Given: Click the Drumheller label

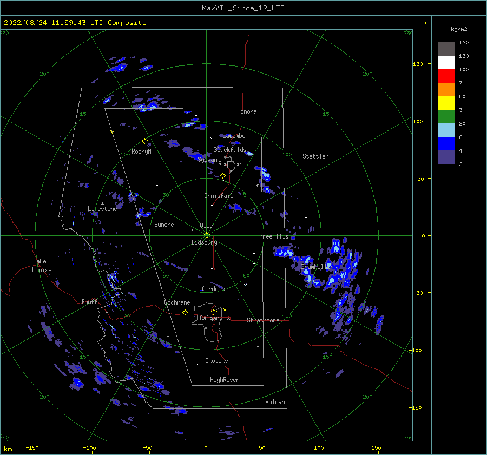Looking at the screenshot, I should (317, 267).
